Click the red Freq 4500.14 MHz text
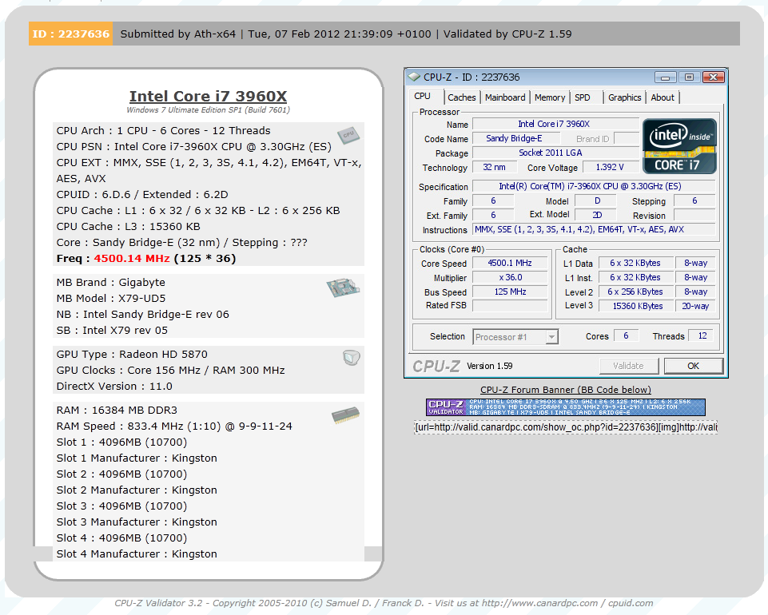This screenshot has width=768, height=615. [x=132, y=258]
